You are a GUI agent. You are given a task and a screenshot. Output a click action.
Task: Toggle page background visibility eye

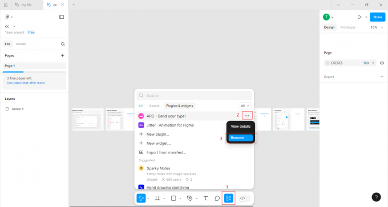[382, 63]
